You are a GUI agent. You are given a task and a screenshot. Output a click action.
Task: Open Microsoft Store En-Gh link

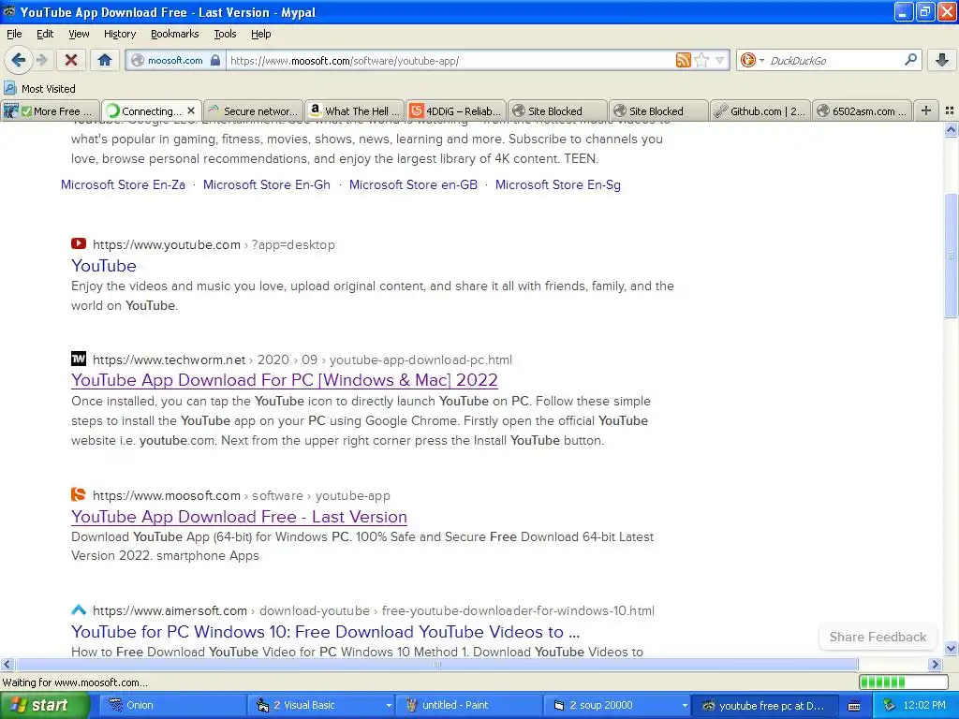(x=267, y=184)
